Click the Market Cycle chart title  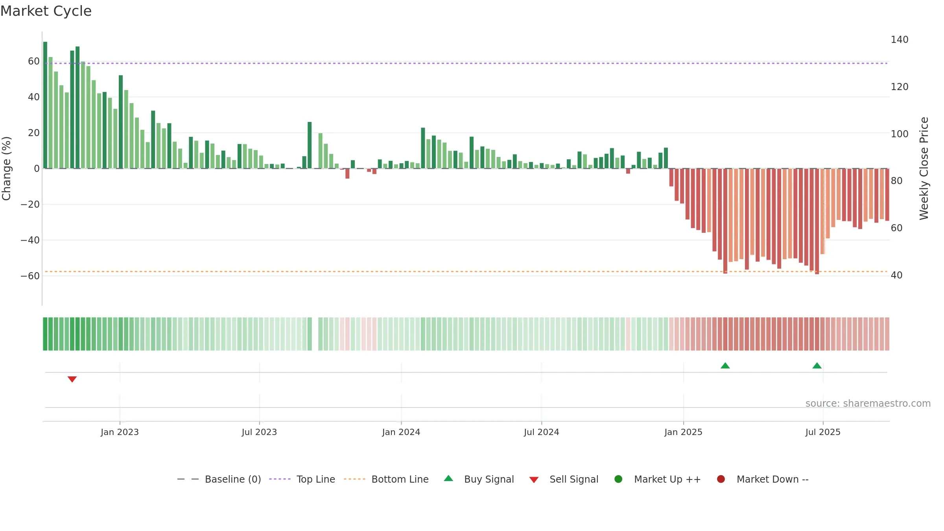click(x=46, y=11)
